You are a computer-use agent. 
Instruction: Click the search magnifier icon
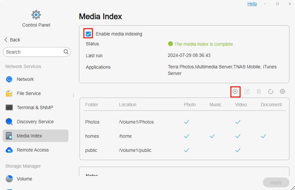[66, 52]
